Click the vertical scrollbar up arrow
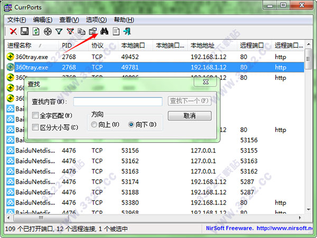This screenshot has height=238, width=317. point(309,44)
